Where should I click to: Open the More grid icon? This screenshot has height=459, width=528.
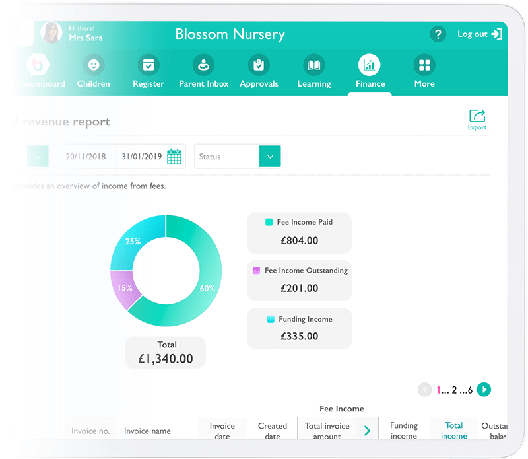pyautogui.click(x=424, y=66)
